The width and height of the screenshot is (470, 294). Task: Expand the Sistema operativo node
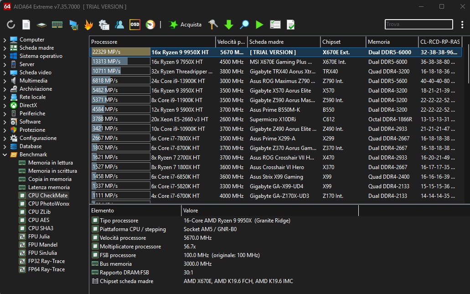pyautogui.click(x=5, y=56)
